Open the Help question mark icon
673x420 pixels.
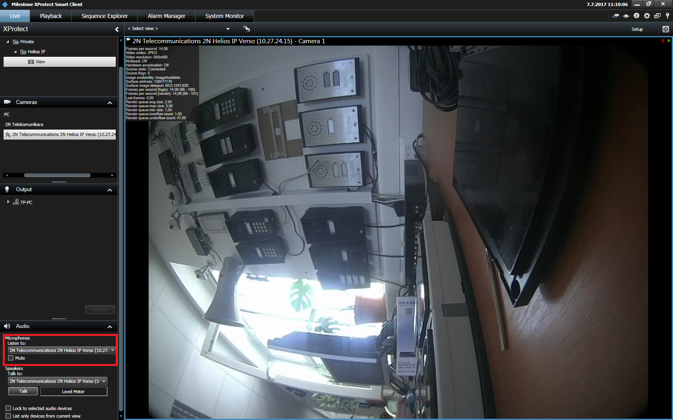point(637,16)
